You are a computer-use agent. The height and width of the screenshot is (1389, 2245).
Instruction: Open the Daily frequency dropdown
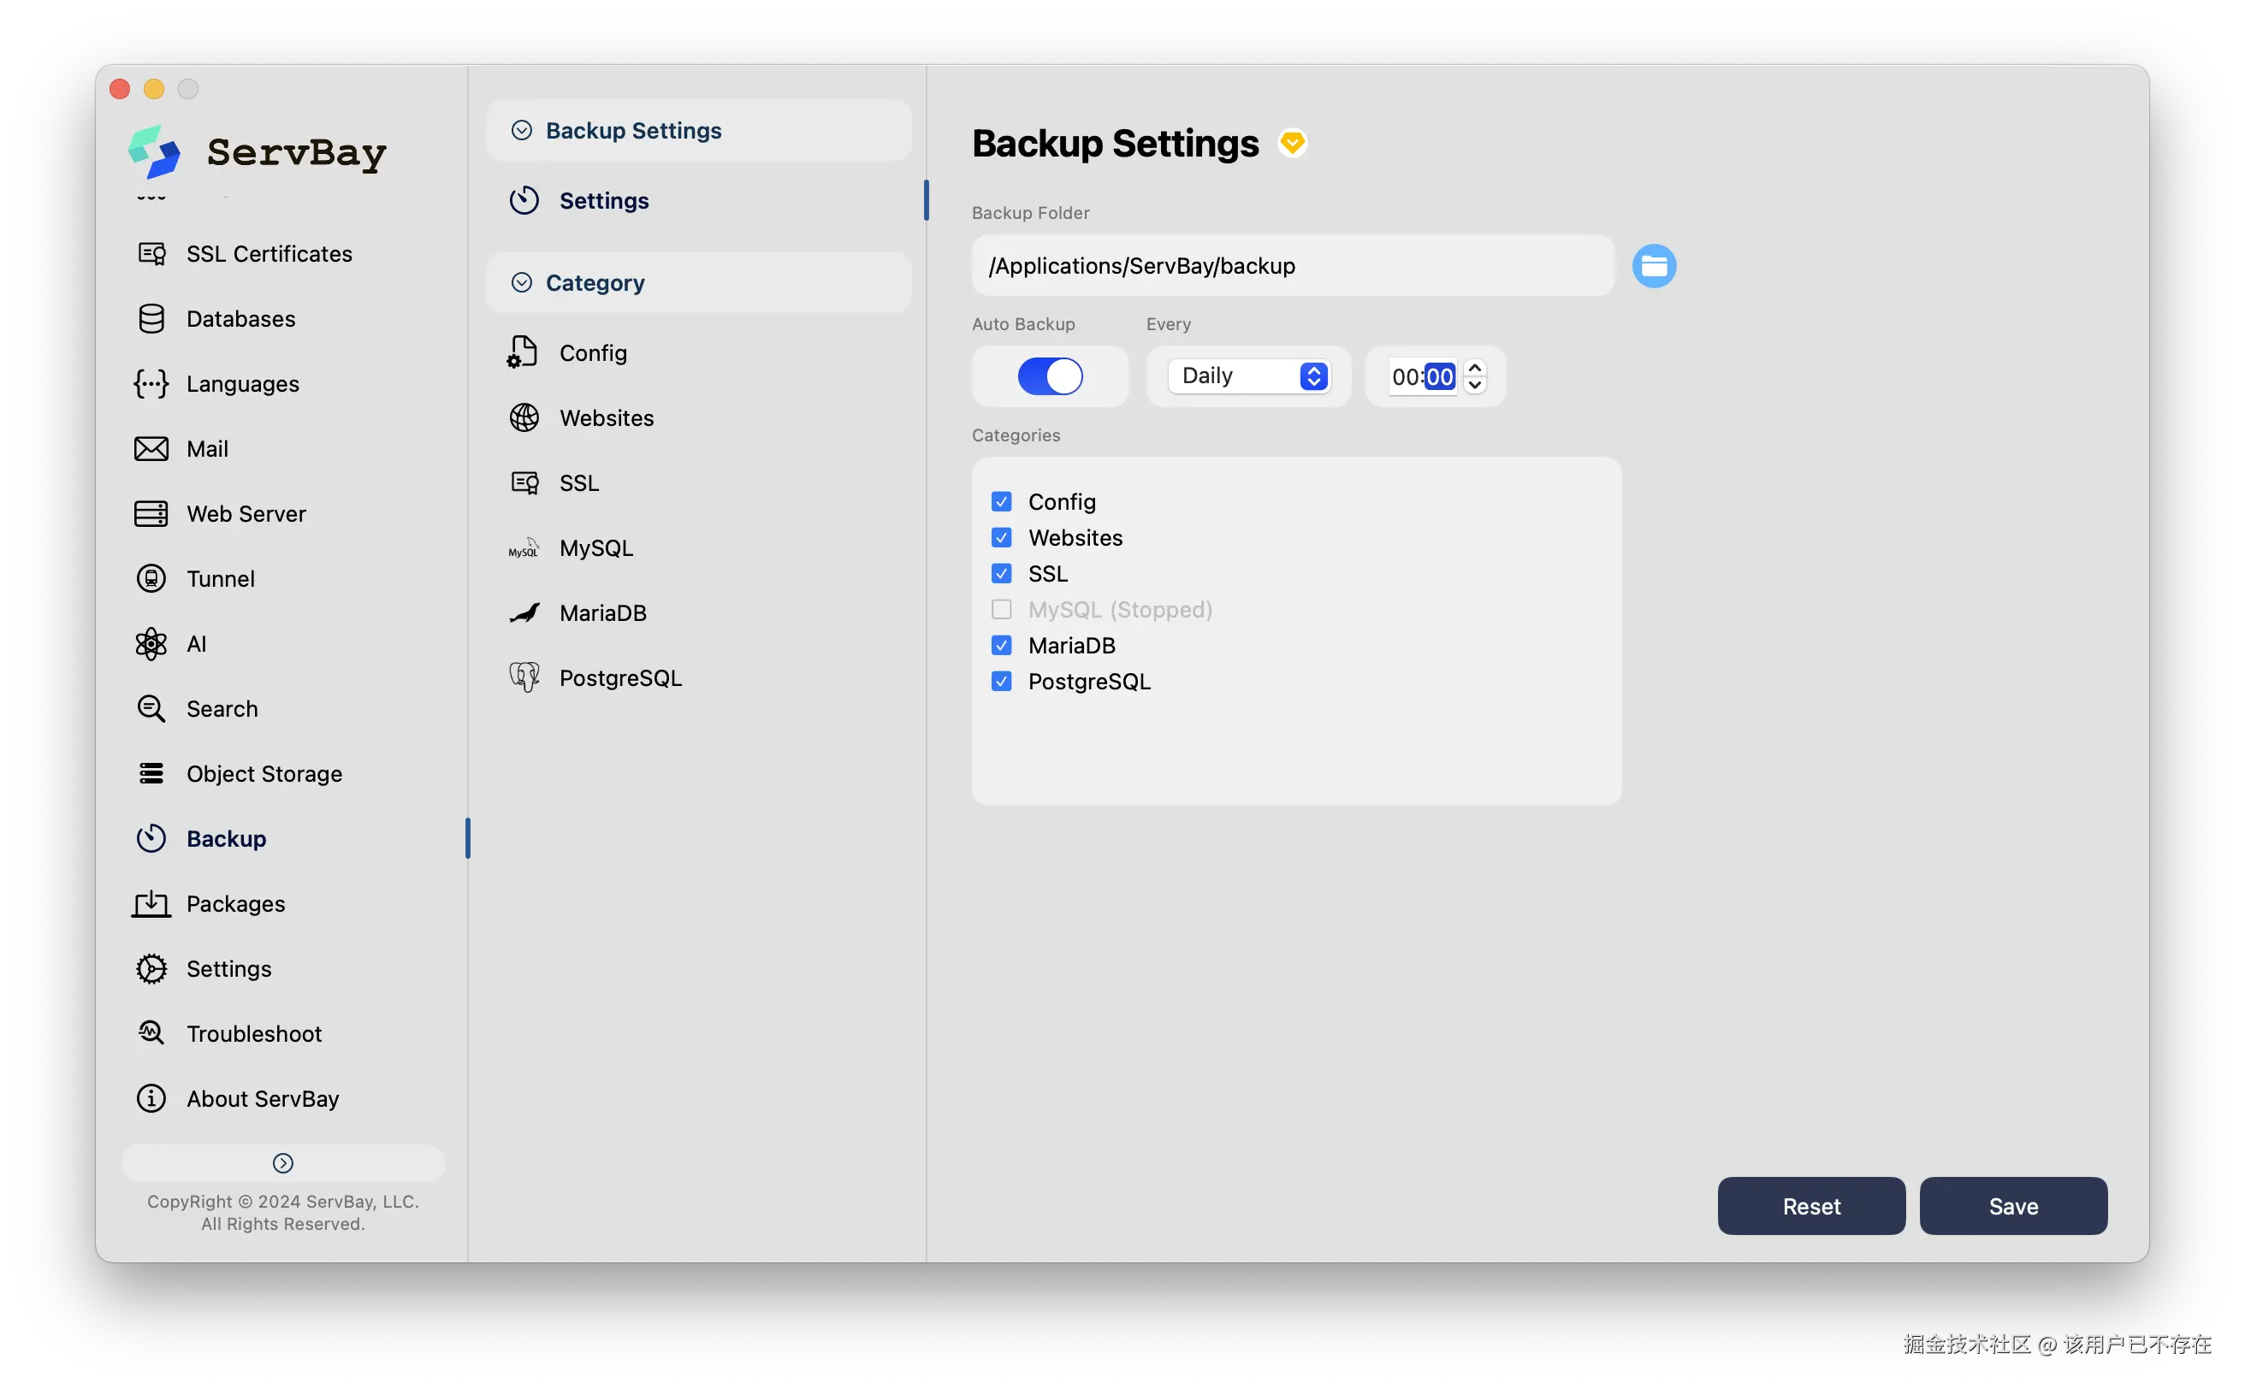point(1249,376)
